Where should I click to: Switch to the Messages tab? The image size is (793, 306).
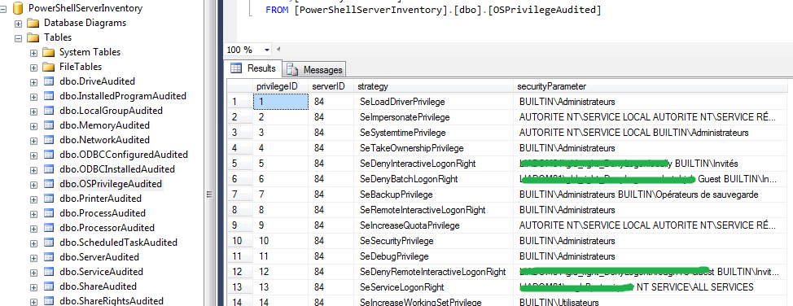coord(314,70)
